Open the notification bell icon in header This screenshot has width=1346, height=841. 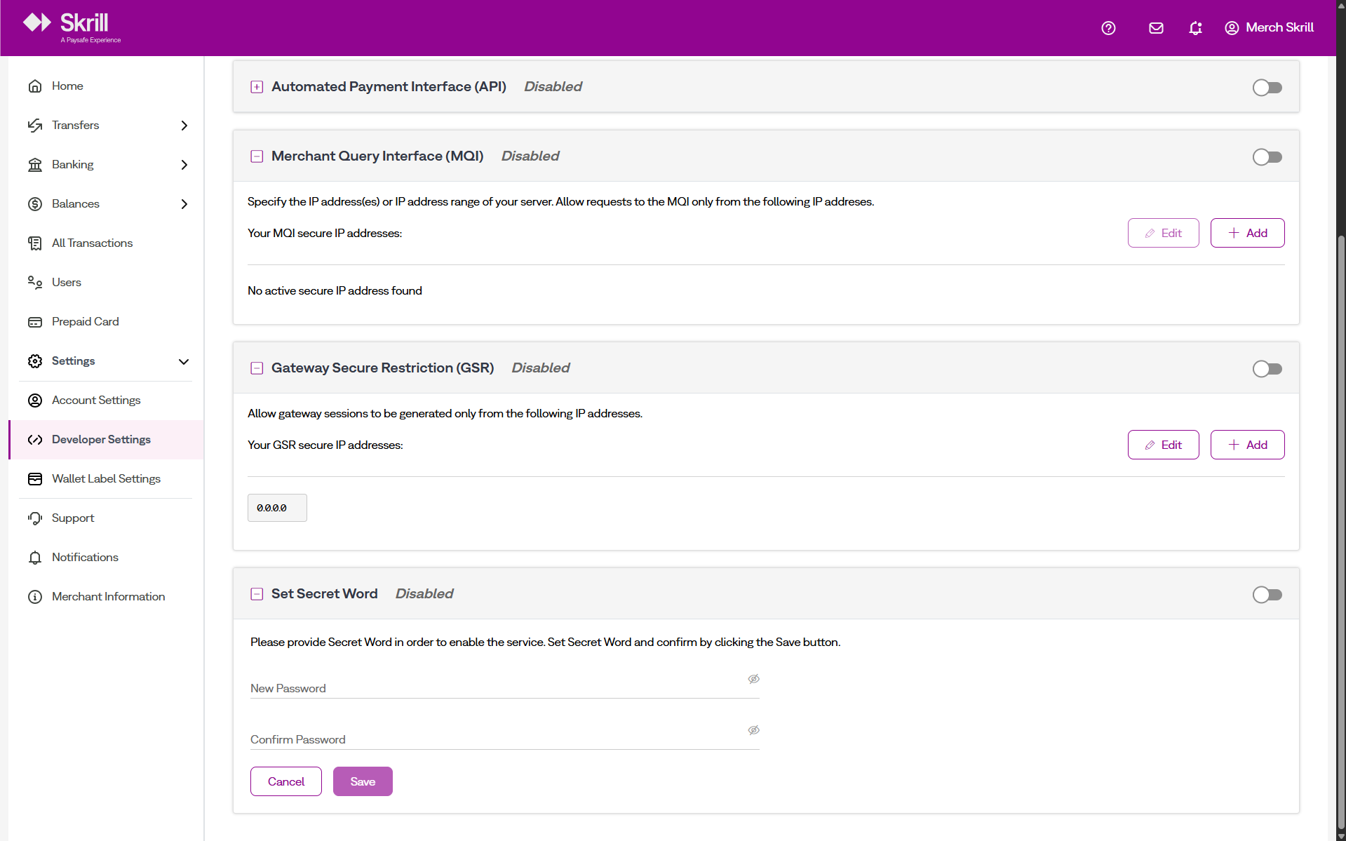(x=1195, y=28)
